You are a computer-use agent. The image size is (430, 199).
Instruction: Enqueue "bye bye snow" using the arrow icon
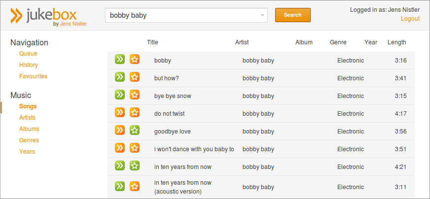pyautogui.click(x=120, y=95)
